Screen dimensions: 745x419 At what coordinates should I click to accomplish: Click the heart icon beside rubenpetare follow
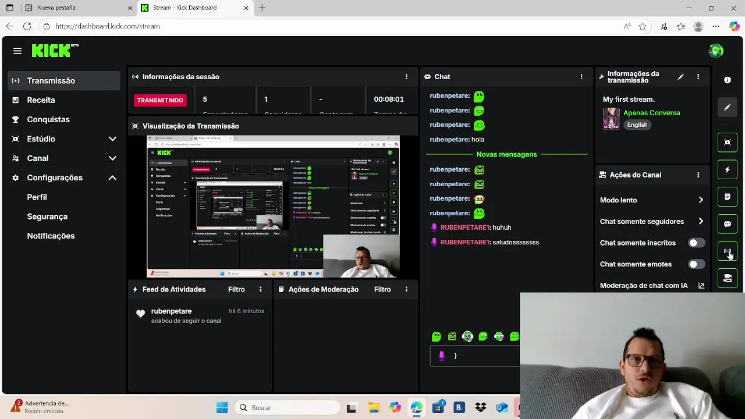pos(140,314)
